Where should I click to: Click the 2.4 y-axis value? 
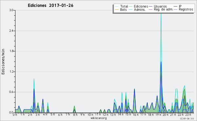point(11,31)
